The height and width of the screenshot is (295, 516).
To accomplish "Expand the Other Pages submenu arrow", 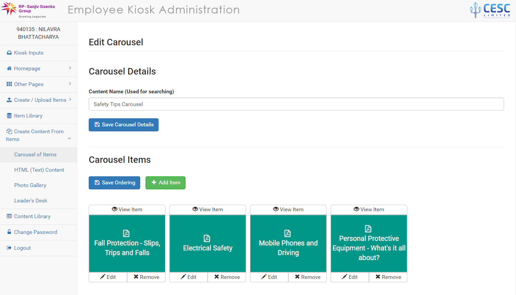I will pos(70,84).
